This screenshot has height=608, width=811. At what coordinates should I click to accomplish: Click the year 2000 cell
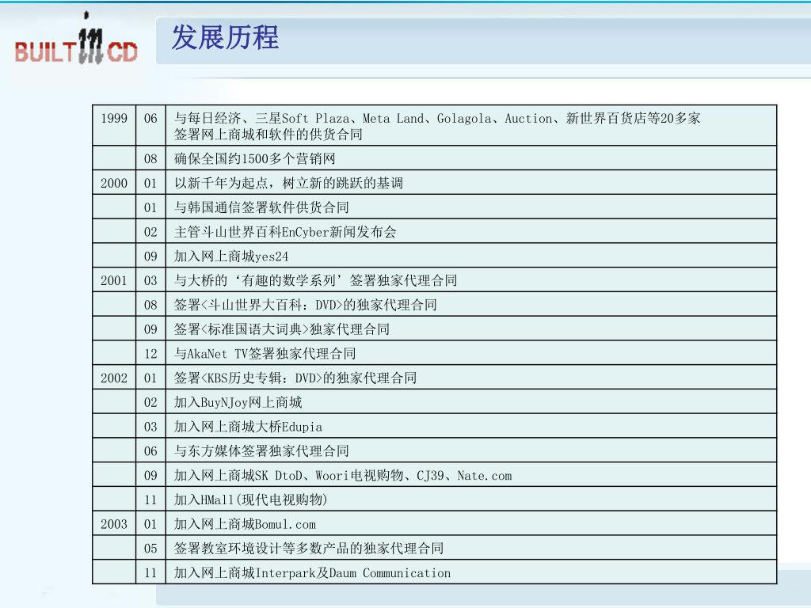point(114,183)
